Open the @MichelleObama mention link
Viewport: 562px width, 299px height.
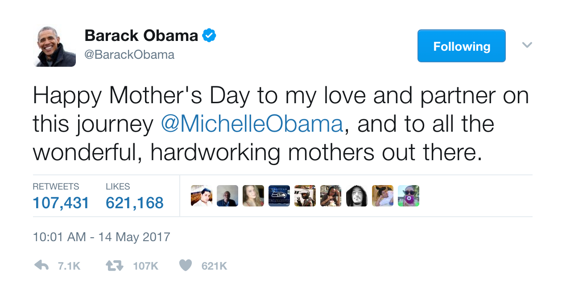coord(252,124)
